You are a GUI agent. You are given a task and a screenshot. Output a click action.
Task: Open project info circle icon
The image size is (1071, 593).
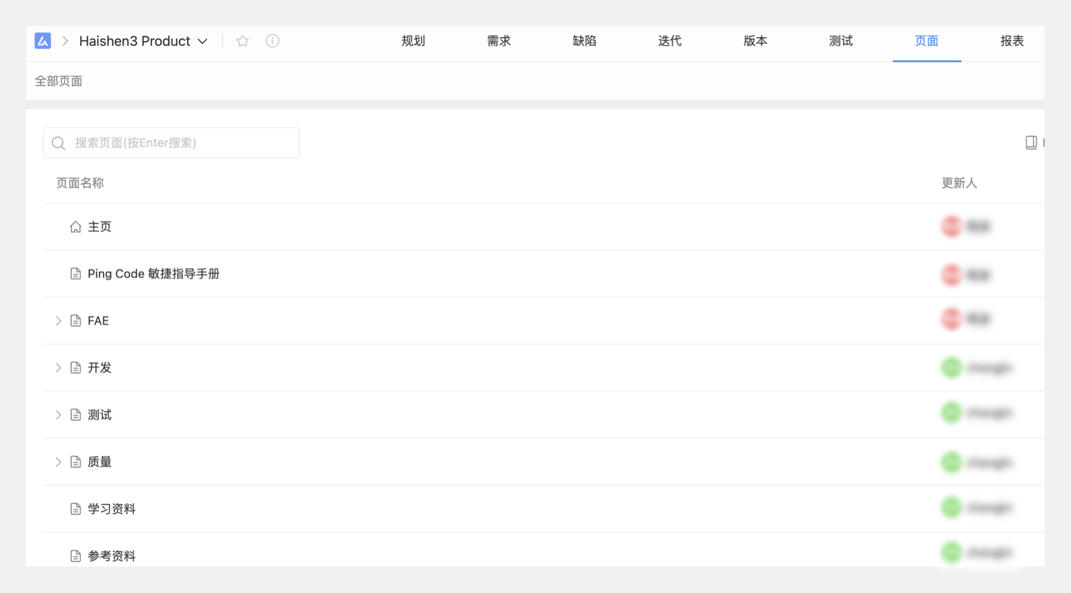pos(272,41)
